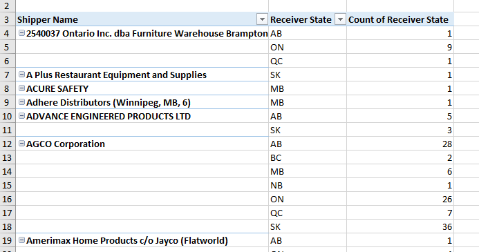The height and width of the screenshot is (252, 479).
Task: Select ADVANCE ENGINEERED PRODUCTS LTD cell
Action: pyautogui.click(x=142, y=116)
